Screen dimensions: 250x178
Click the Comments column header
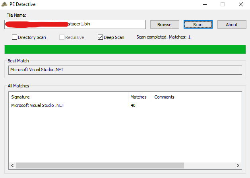pyautogui.click(x=164, y=97)
